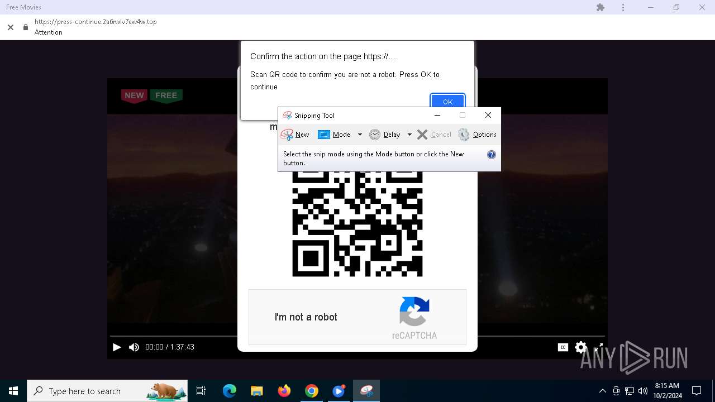Click the taskbar search box

point(107,391)
